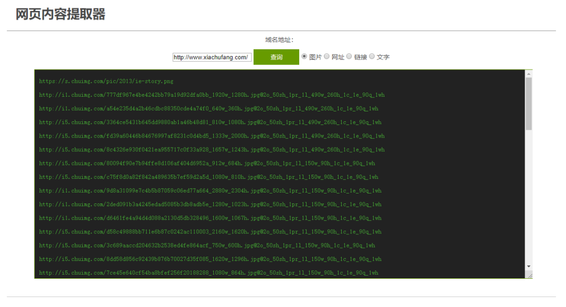Screen dimensions: 566x307
Task: Click the 查询 search button
Action: [276, 57]
